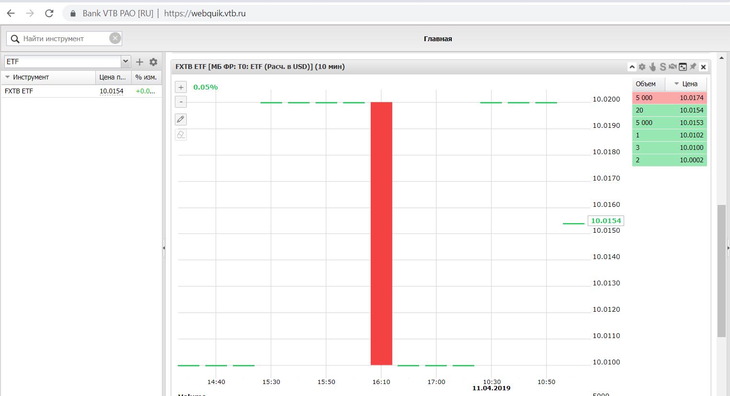
Task: Select ask order 5 000 at 10.0174
Action: (670, 98)
